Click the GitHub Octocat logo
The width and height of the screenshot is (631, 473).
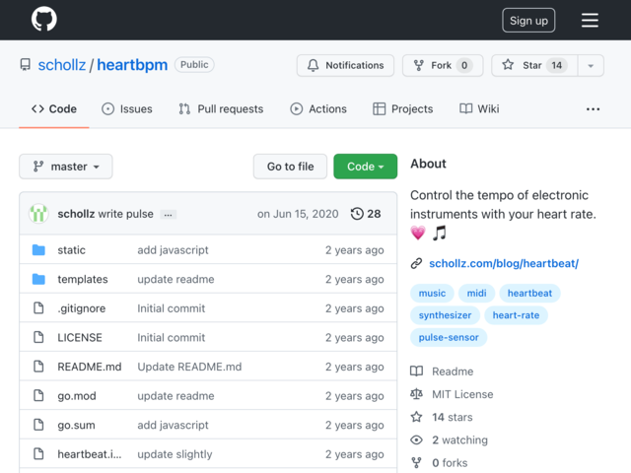click(x=43, y=19)
